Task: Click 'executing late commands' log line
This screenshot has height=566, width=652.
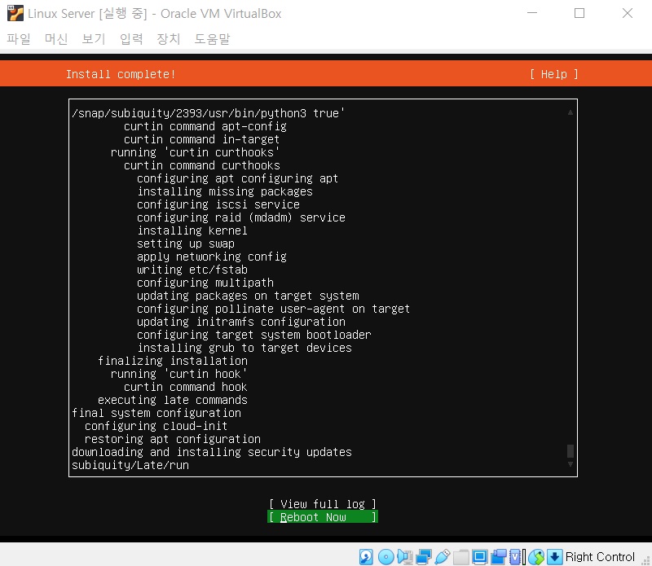Action: [173, 400]
